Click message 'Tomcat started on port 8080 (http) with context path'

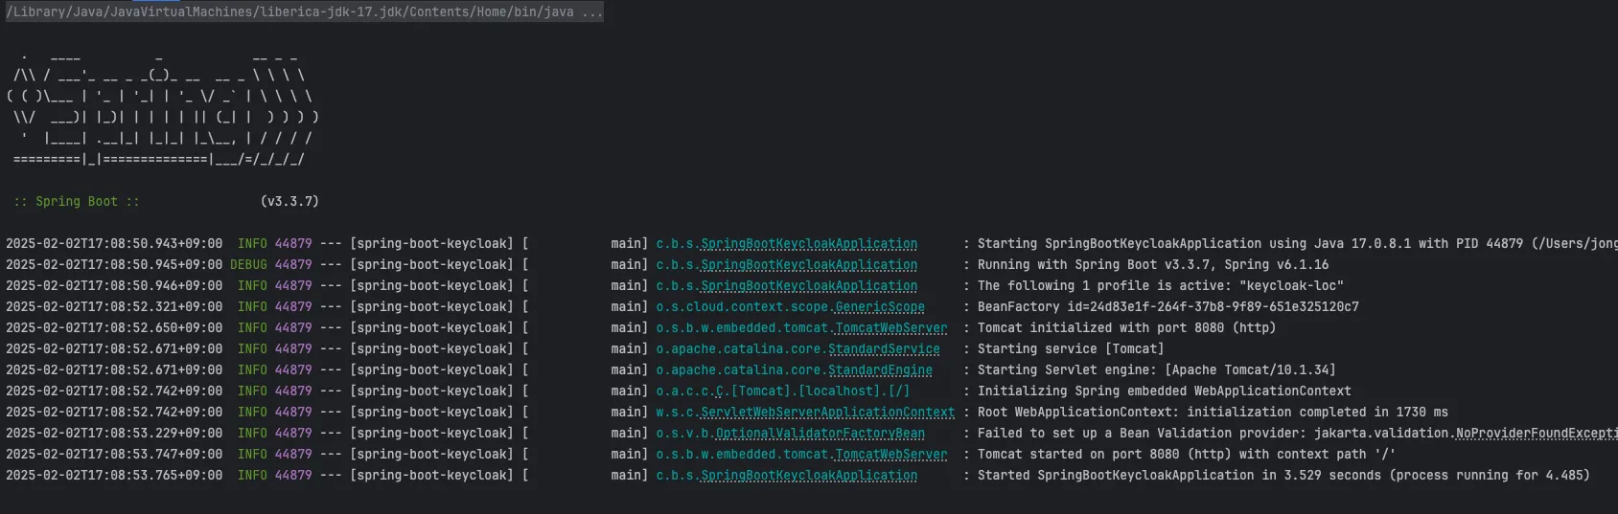click(x=1187, y=455)
